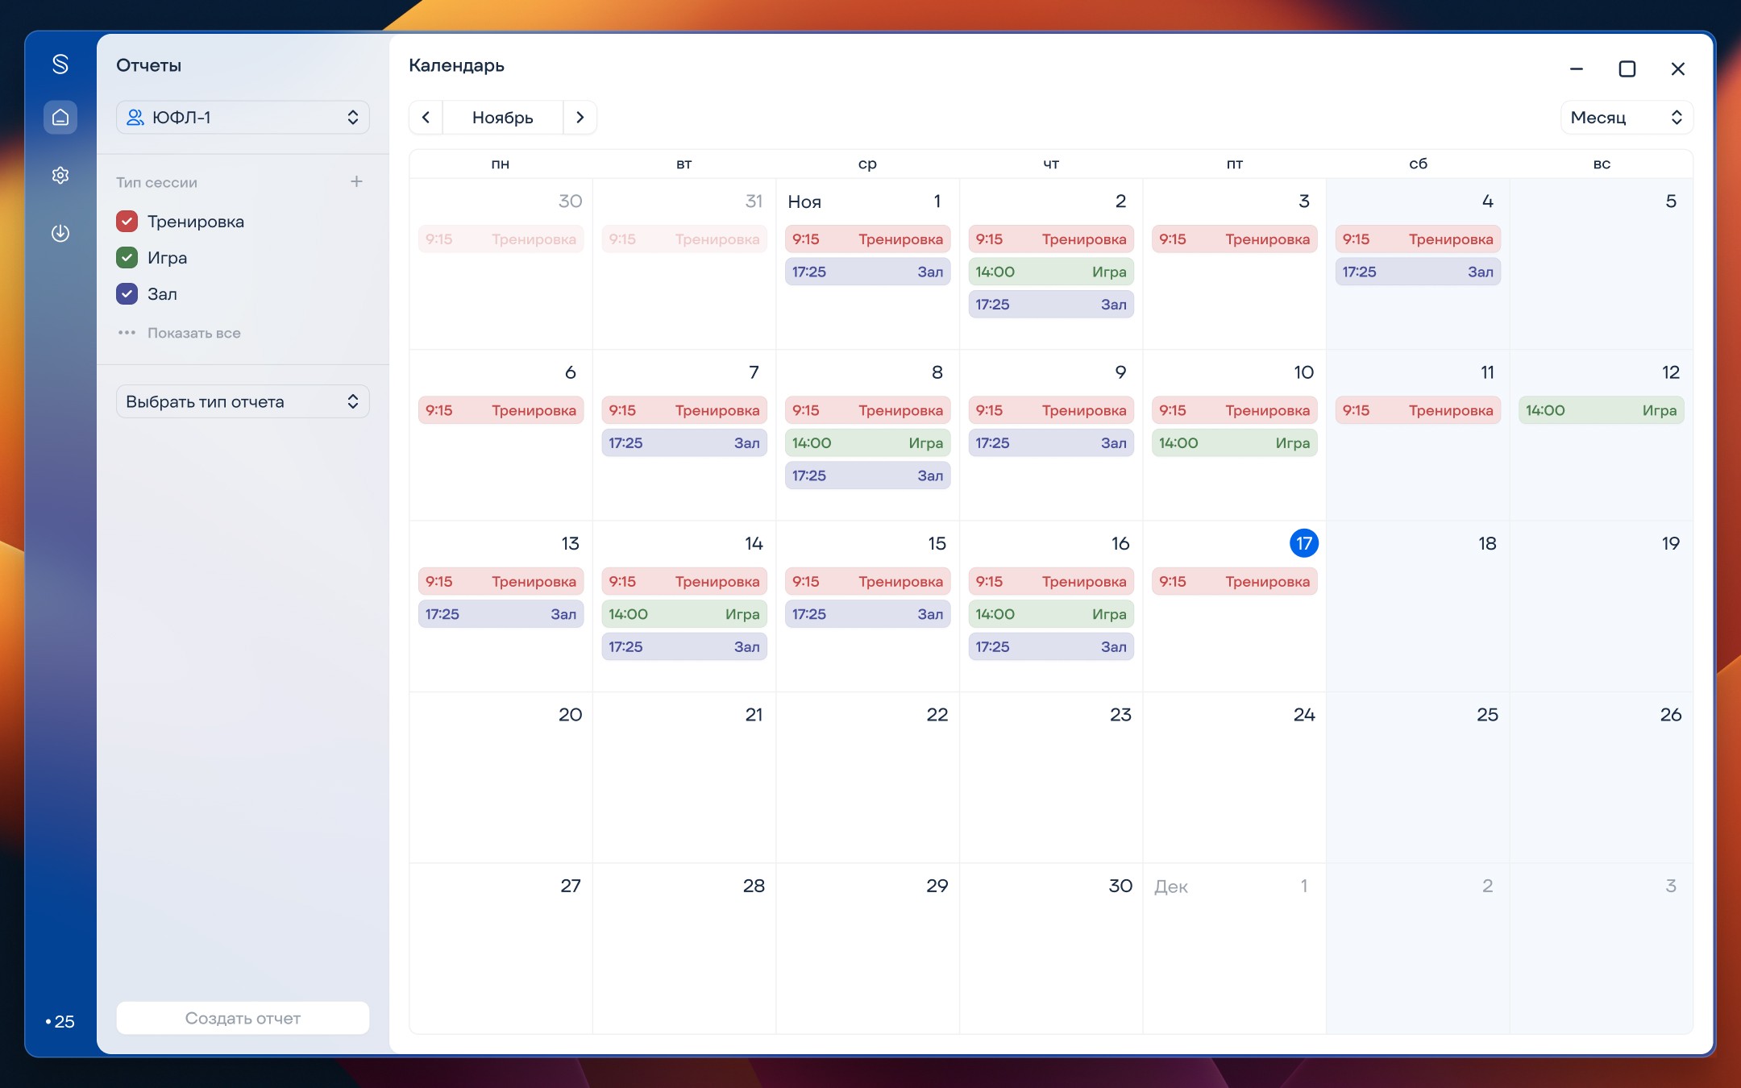
Task: Click the team users icon beside ЮФЛ-1
Action: pos(135,118)
